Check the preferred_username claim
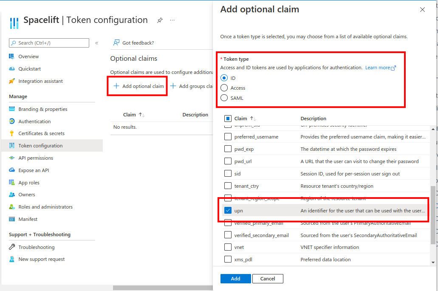The height and width of the screenshot is (291, 438). [x=228, y=137]
